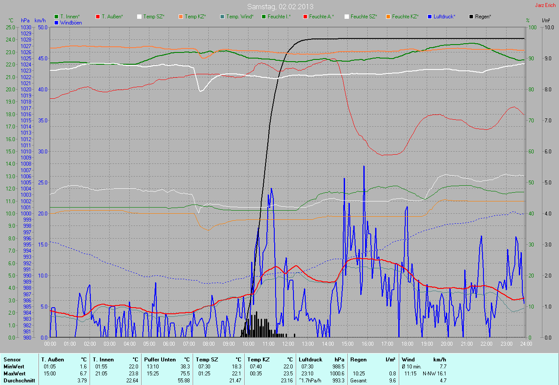Select the Puffer Unten column header
Viewport: 559px width, 385px height.
pos(160,360)
